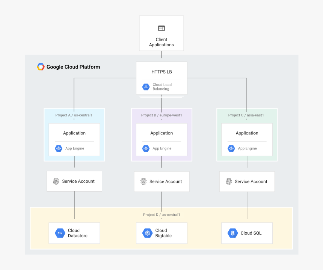Screen dimensions: 323x270
Task: Select the Project C / asia-east1 label
Action: tap(246, 115)
